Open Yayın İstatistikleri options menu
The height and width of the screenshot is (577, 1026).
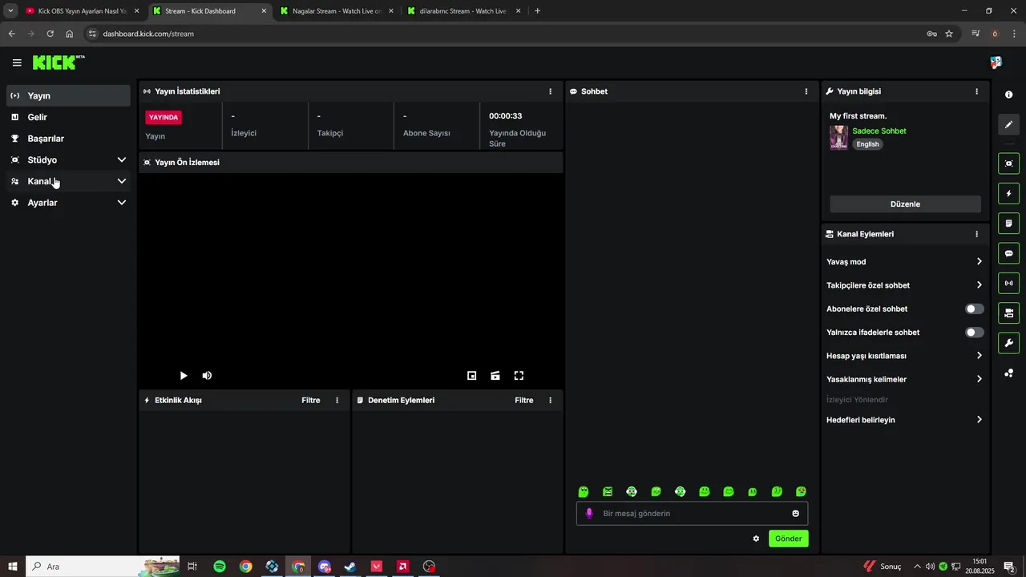[550, 91]
